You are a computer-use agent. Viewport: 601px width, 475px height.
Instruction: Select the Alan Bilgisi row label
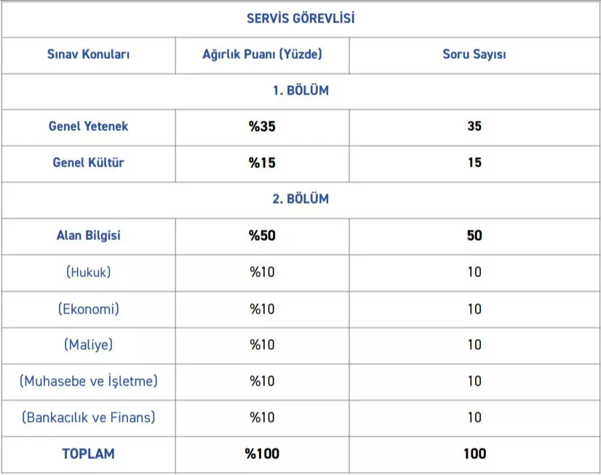[89, 236]
